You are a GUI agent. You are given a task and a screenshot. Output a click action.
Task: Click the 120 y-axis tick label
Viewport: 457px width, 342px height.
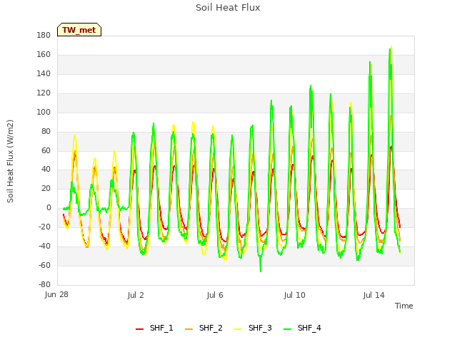[44, 93]
